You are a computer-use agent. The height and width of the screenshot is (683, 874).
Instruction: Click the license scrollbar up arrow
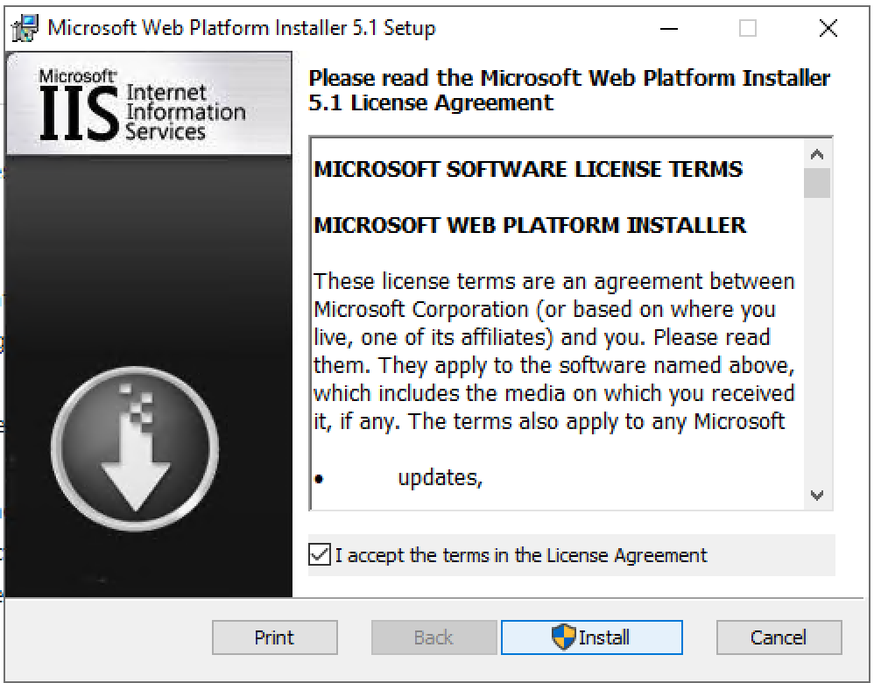(x=817, y=154)
